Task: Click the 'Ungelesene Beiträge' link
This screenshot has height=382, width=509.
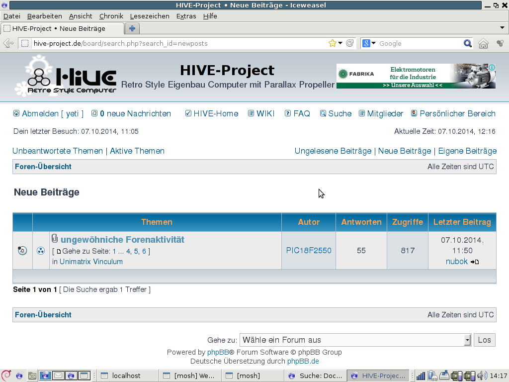Action: 333,151
